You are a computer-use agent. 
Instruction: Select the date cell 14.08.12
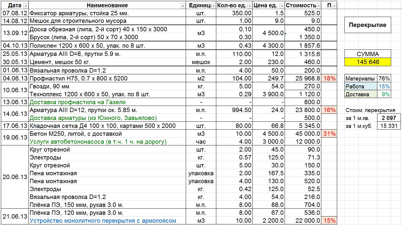tap(15, 21)
